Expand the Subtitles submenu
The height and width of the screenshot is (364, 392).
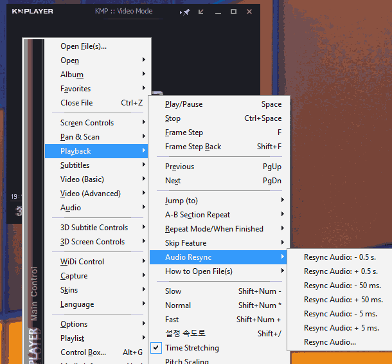coord(98,165)
